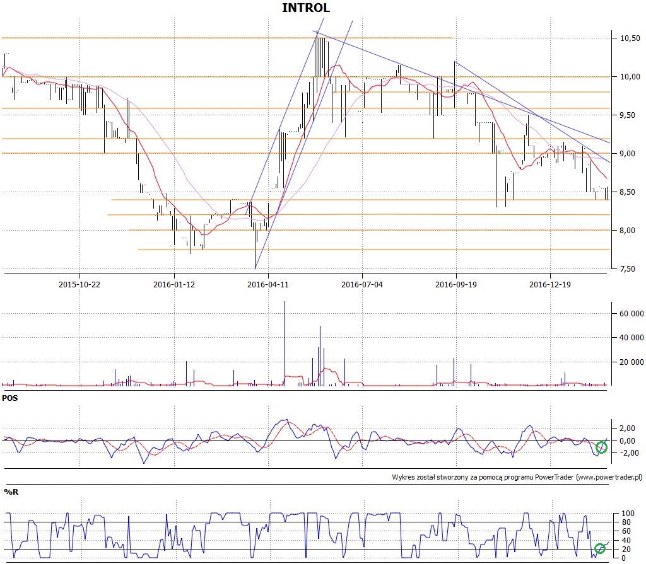The width and height of the screenshot is (646, 564).
Task: Click the 9,50 price axis label
Action: tap(627, 115)
